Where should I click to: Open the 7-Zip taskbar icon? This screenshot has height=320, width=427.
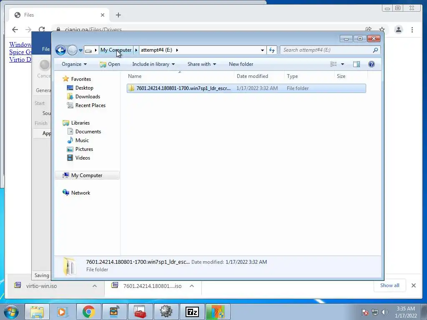click(x=192, y=312)
